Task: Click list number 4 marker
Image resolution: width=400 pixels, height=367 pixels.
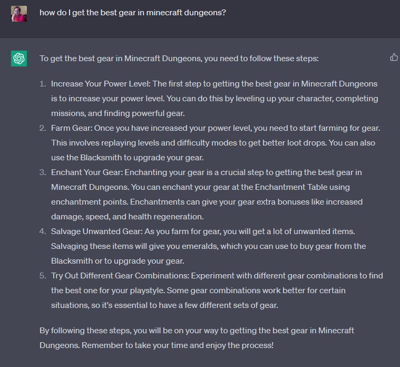Action: pos(43,231)
